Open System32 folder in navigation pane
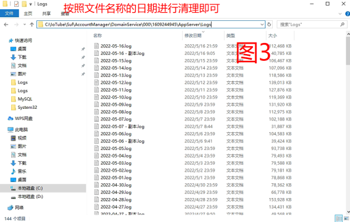The height and width of the screenshot is (222, 350). click(27, 107)
